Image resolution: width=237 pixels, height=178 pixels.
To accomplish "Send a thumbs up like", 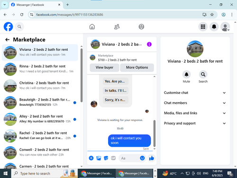I will point(152,158).
